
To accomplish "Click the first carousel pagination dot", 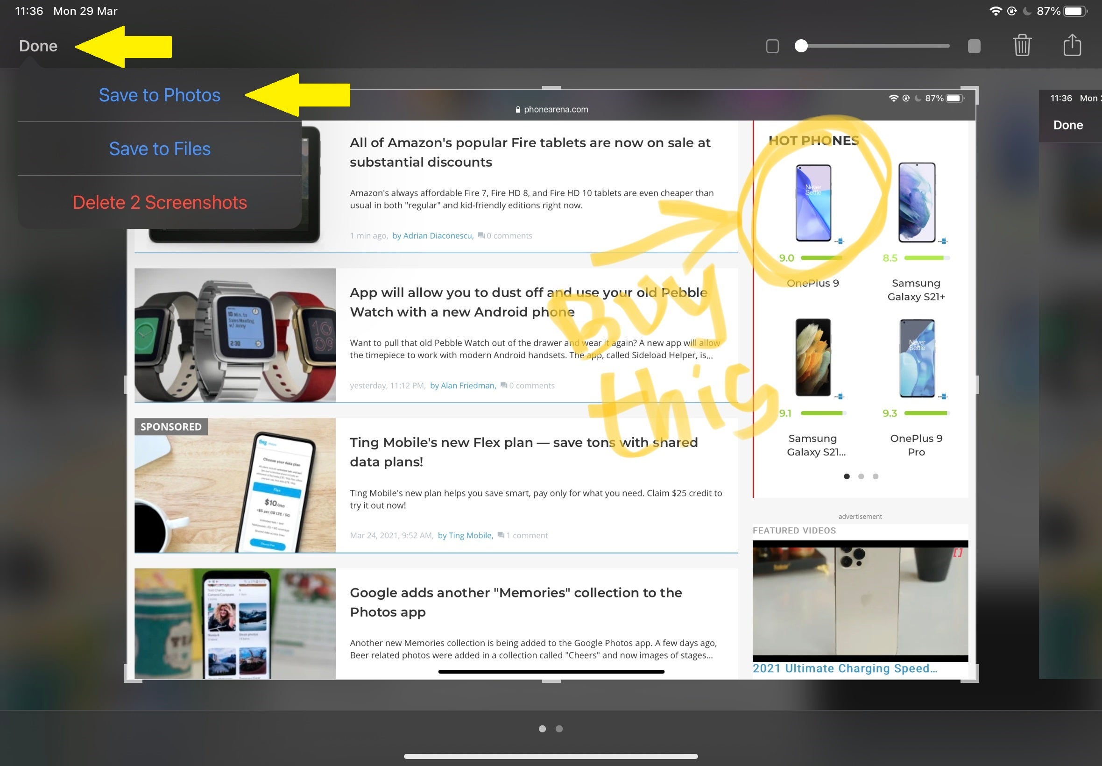I will [847, 476].
